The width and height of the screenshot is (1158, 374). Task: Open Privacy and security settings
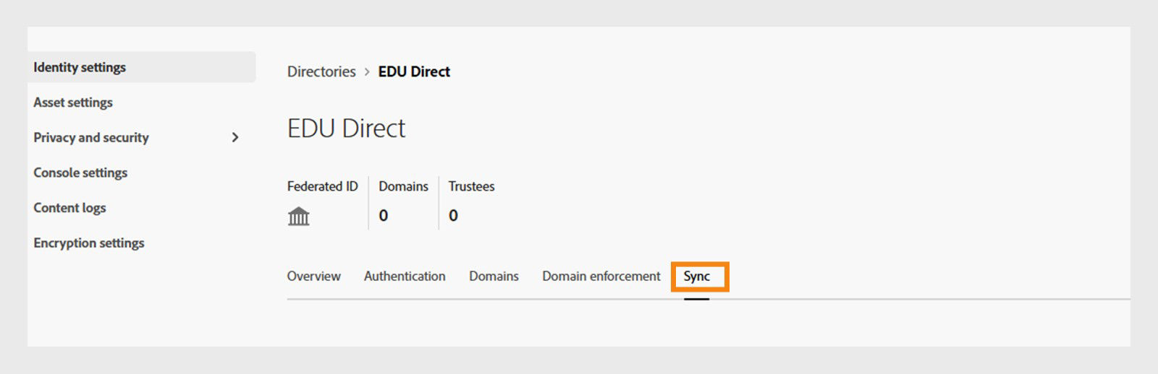[x=91, y=137]
